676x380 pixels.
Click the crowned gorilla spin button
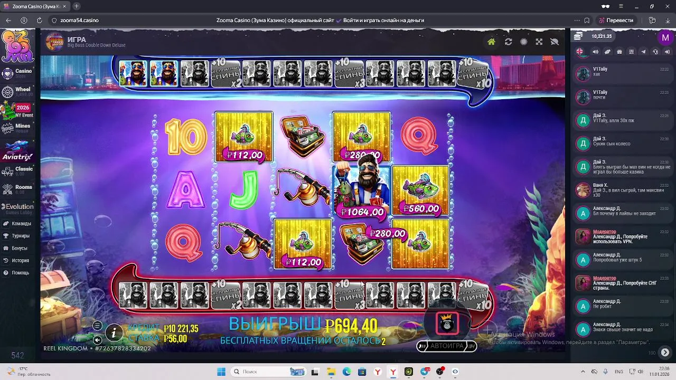click(x=447, y=324)
